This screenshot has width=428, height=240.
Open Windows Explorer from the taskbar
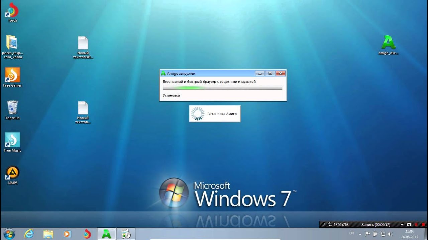48,234
